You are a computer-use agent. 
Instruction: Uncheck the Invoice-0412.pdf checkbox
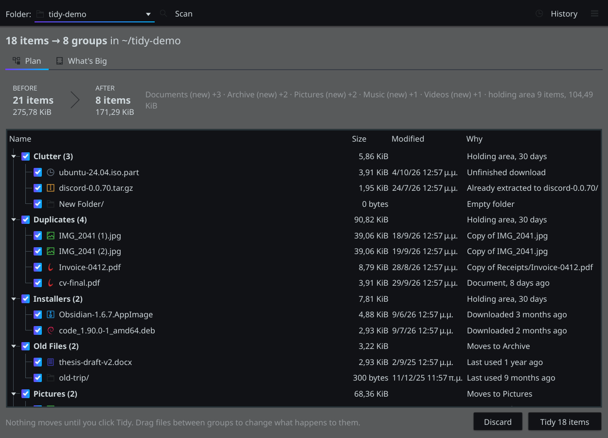click(x=38, y=267)
